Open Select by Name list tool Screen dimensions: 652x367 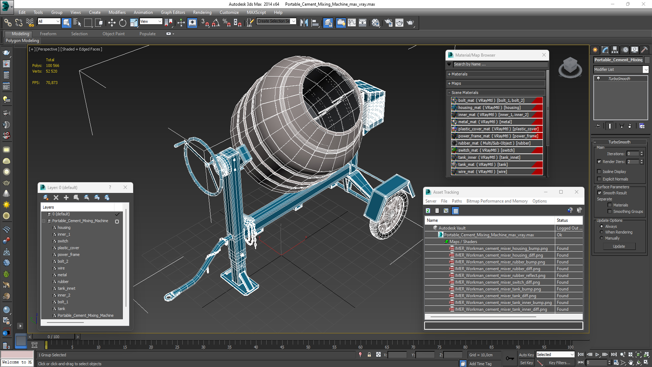[77, 23]
